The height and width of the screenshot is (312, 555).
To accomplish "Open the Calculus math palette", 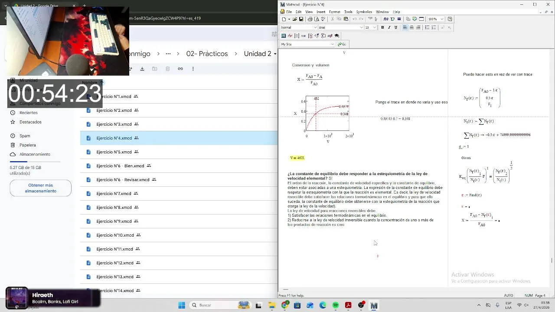I will click(310, 36).
